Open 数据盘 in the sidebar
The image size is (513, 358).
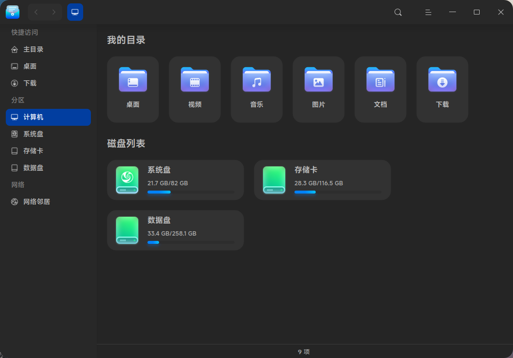click(48, 168)
